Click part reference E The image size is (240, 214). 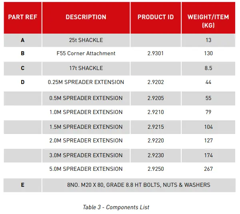22,185
